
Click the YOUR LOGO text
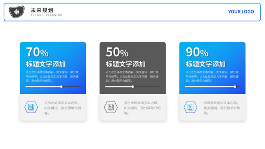pos(241,12)
